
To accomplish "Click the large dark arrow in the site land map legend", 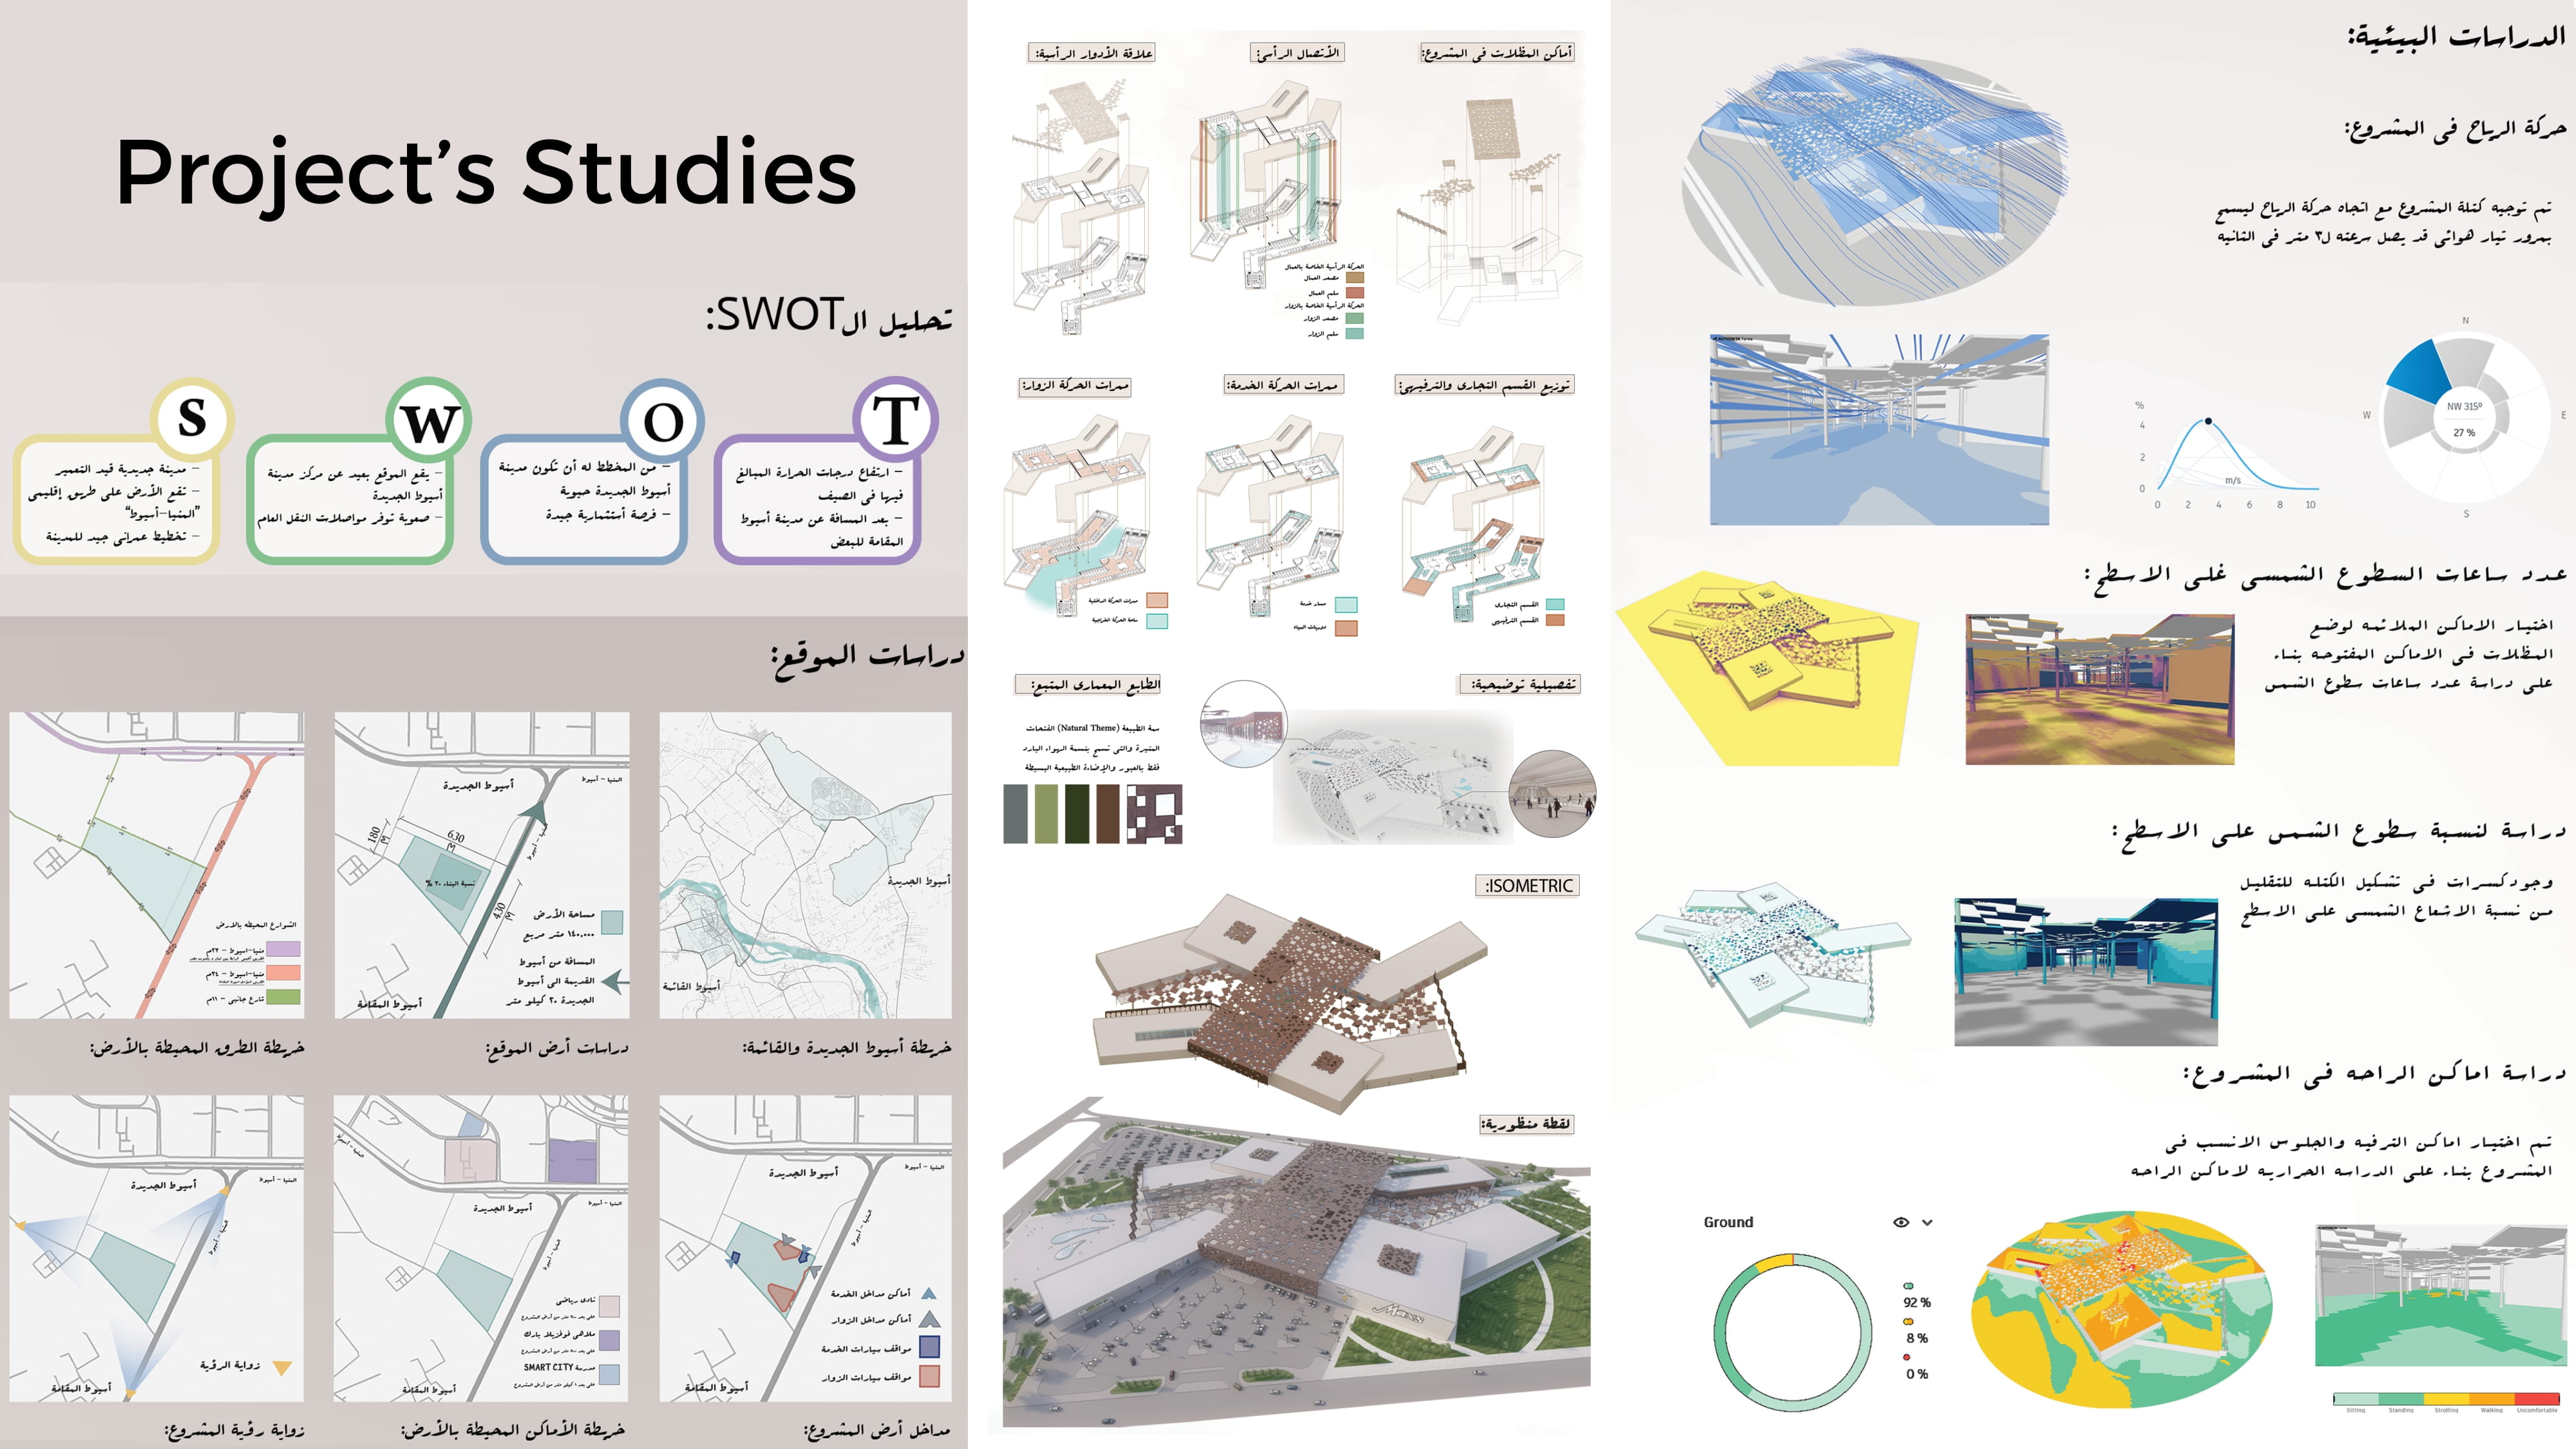I will click(616, 981).
